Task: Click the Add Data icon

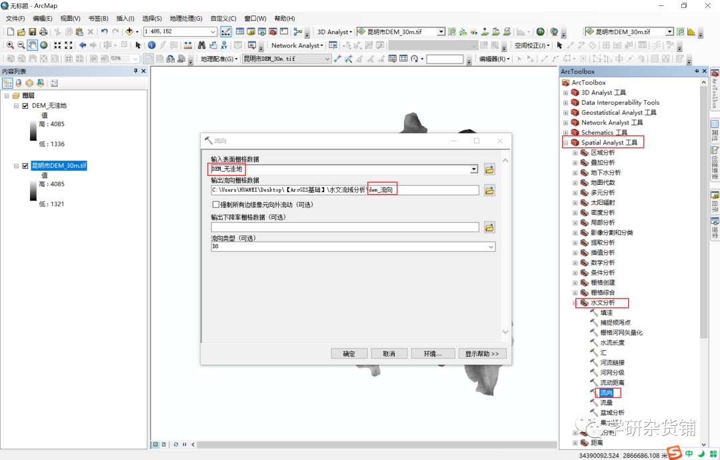Action: (129, 32)
